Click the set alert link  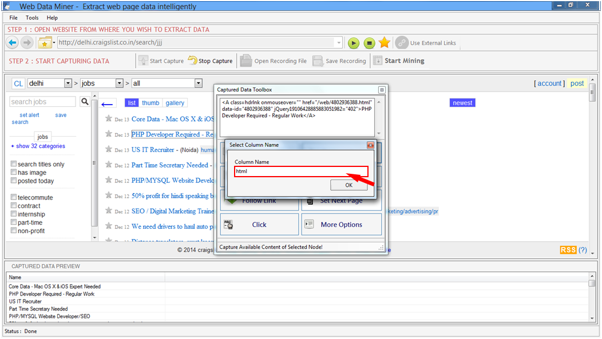29,115
